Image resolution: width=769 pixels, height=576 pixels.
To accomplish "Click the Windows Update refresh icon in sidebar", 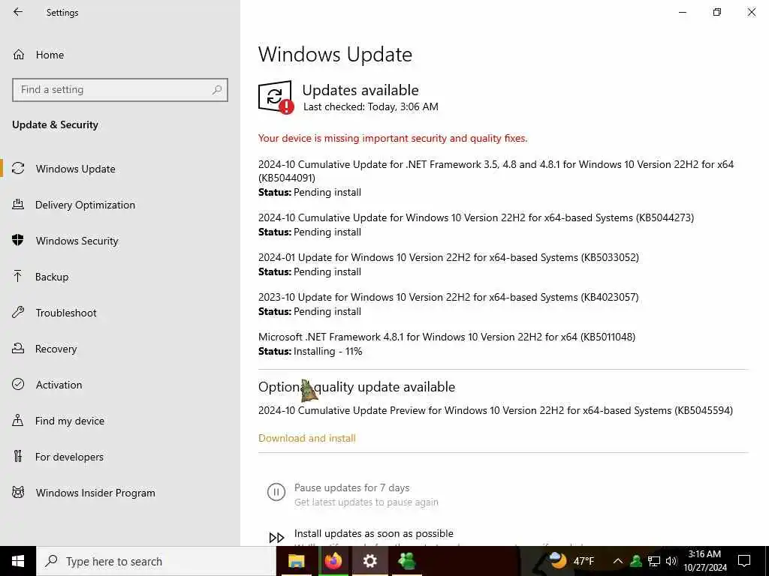I will point(18,169).
